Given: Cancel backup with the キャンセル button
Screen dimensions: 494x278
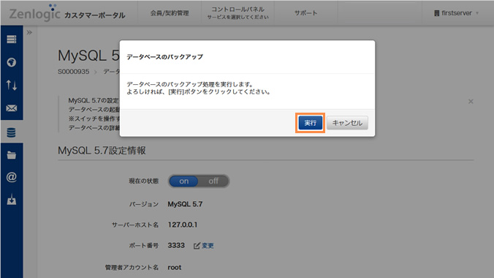Looking at the screenshot, I should [347, 123].
